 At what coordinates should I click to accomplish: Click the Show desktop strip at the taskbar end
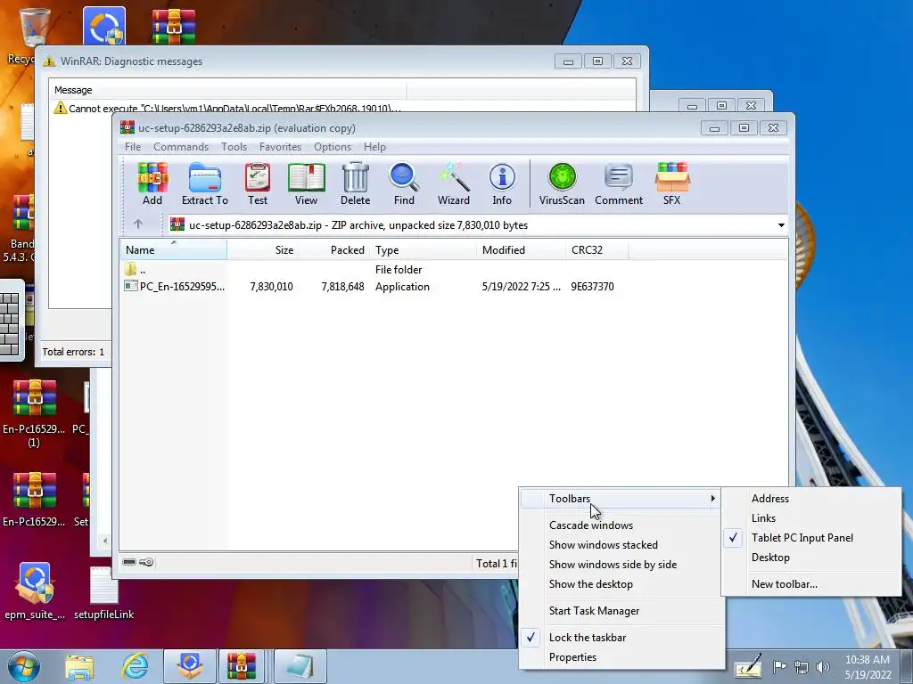(907, 666)
